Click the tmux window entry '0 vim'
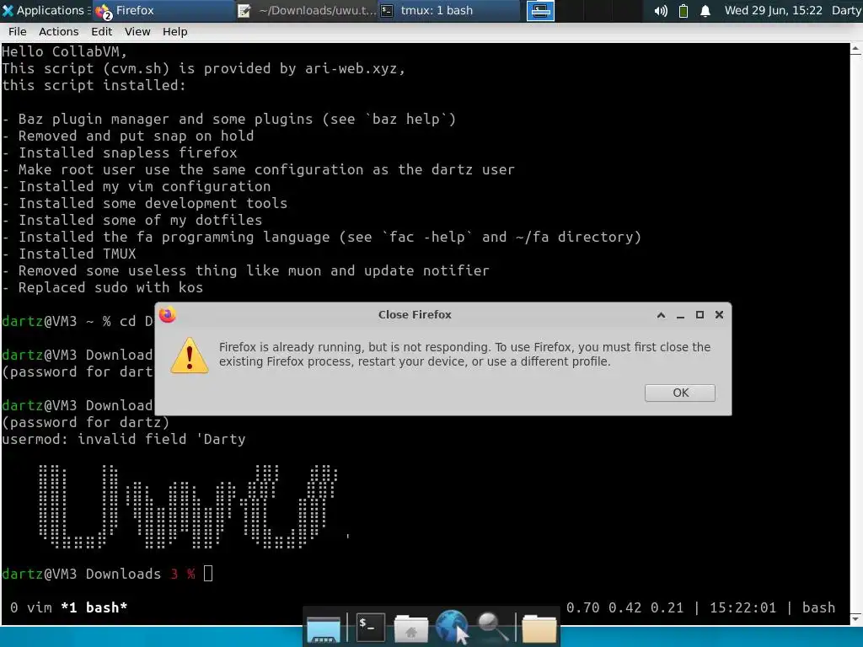This screenshot has height=647, width=863. click(x=31, y=607)
